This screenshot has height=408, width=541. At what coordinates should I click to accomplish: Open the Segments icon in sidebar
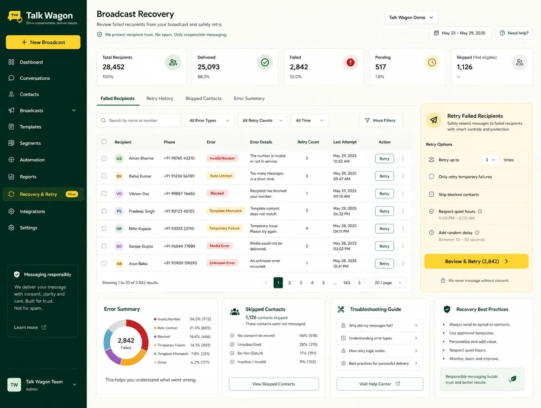tap(12, 143)
